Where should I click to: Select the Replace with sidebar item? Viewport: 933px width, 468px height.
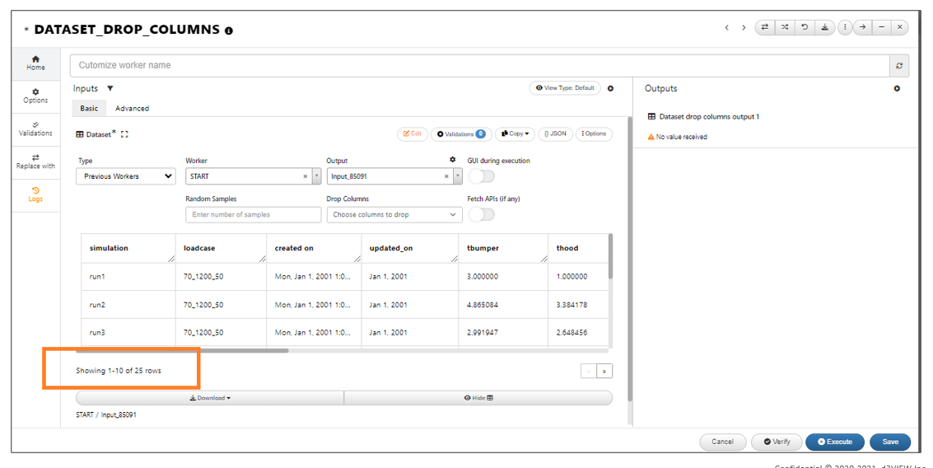click(x=35, y=162)
